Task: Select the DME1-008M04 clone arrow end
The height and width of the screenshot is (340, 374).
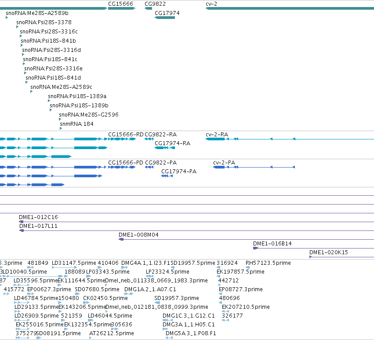Action: [x=121, y=239]
